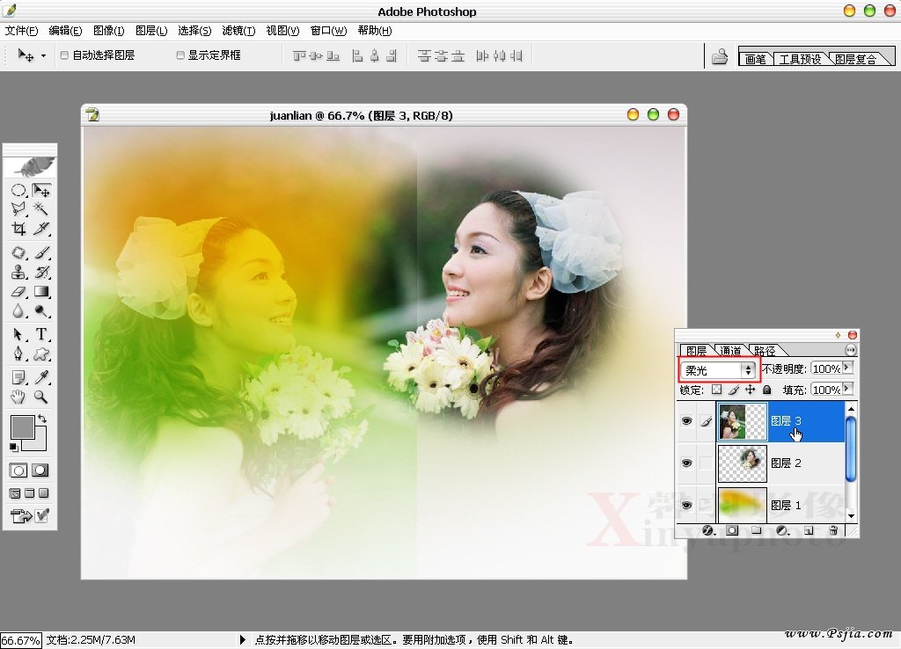This screenshot has height=649, width=901.
Task: Switch to the 通道 tab
Action: (x=730, y=351)
